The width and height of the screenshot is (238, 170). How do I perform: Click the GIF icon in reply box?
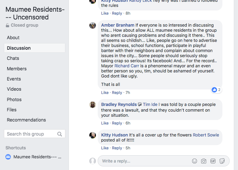(x=213, y=161)
